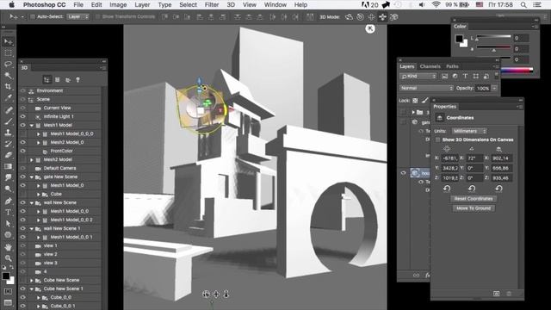551x310 pixels.
Task: Activate Drag 3D object mode
Action: (x=371, y=17)
